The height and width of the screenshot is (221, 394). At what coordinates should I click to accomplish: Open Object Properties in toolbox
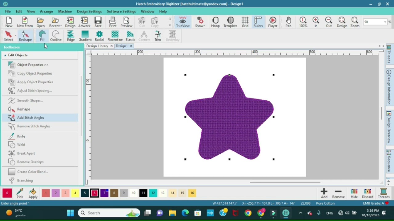click(x=33, y=65)
